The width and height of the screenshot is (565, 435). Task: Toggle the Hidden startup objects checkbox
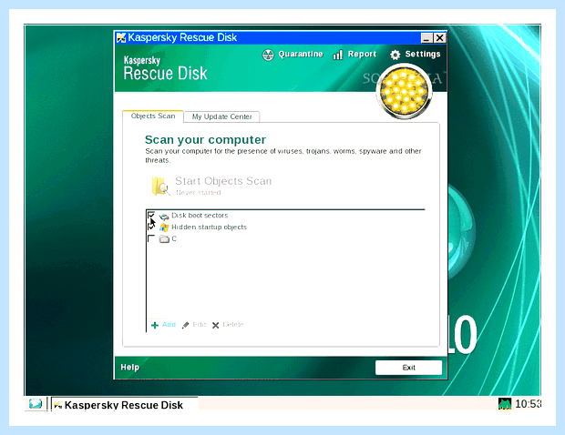151,227
